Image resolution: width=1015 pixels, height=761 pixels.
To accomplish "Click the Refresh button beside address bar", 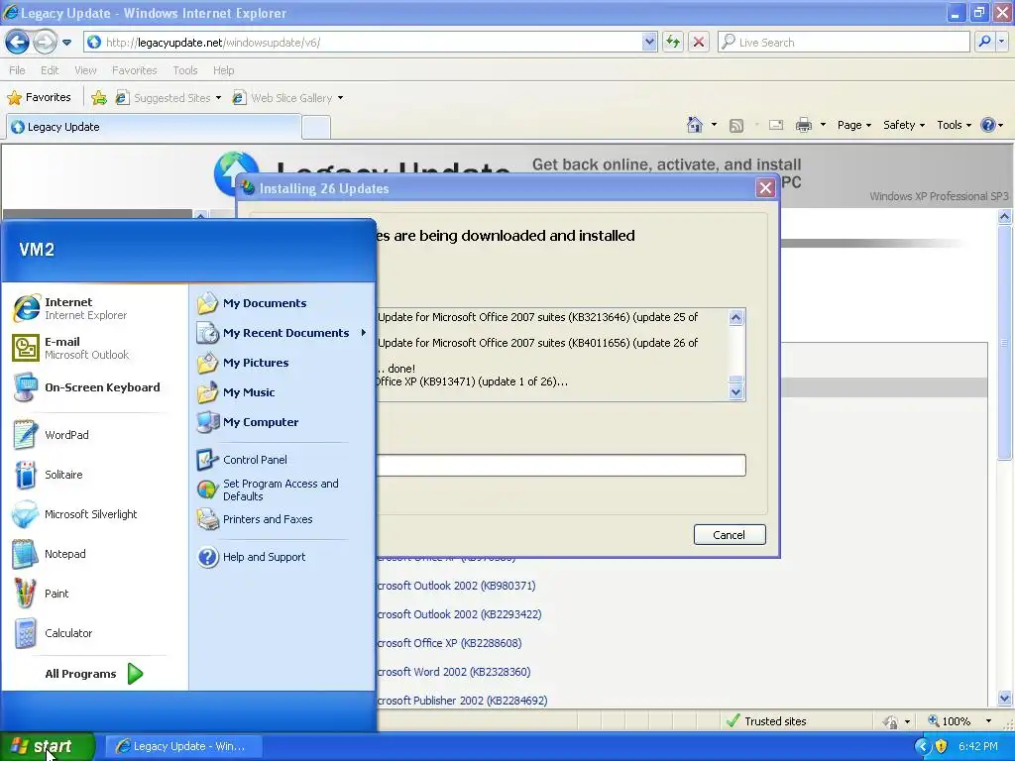I will [673, 42].
